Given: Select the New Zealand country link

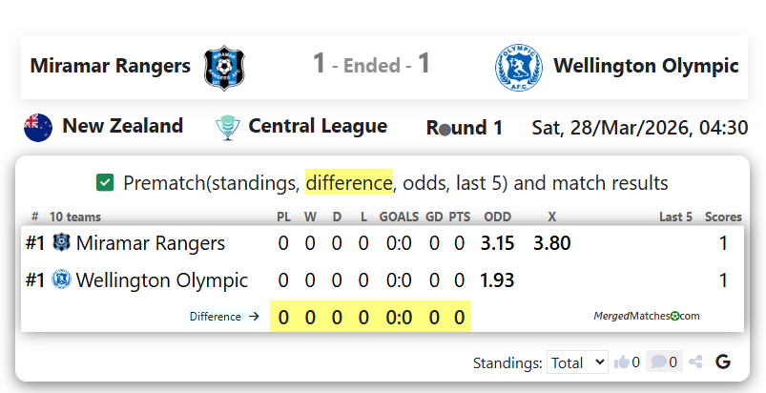Looking at the screenshot, I should [x=122, y=126].
